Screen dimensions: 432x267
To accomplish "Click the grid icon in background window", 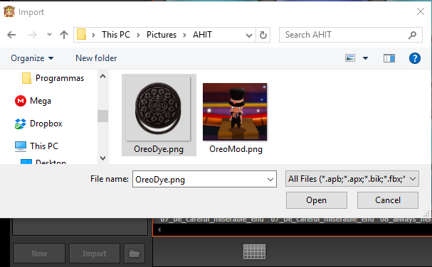I will click(255, 252).
